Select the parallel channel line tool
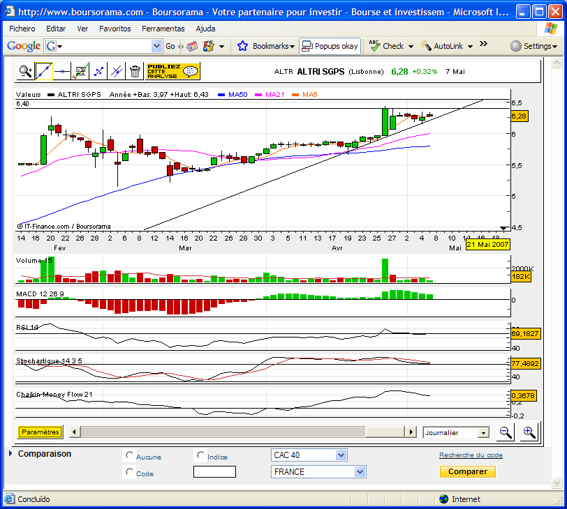Viewport: 567px width, 509px height. [117, 71]
